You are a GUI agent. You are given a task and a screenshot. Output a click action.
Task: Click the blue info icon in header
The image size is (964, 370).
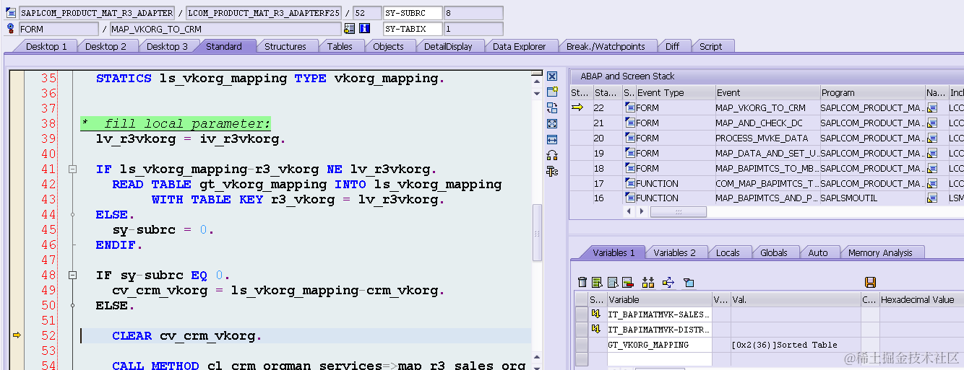(x=364, y=29)
